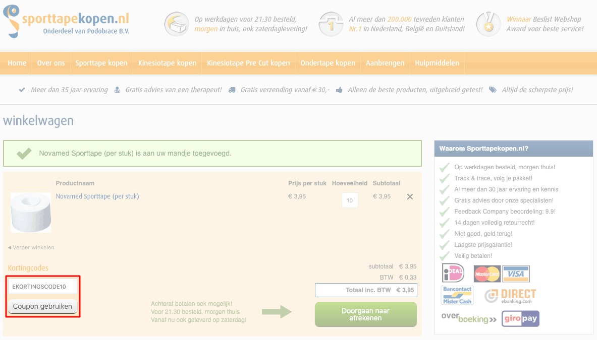597x340 pixels.
Task: Click the 'Hoeveelheid' column header
Action: coord(350,183)
